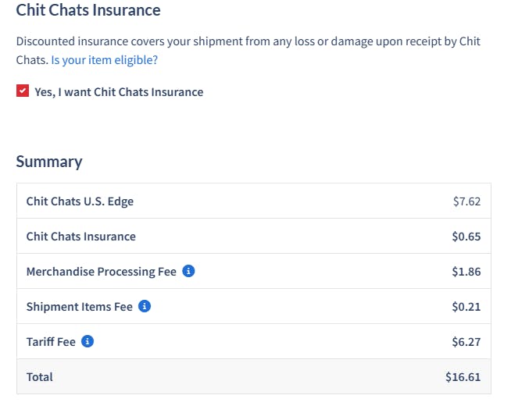This screenshot has width=511, height=406.
Task: Click info icon beside Merchandise Processing Fee
Action: coord(188,272)
